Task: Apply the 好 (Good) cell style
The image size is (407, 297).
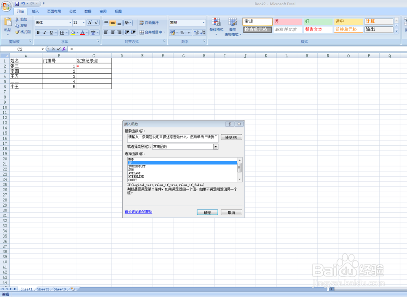Action: pyautogui.click(x=318, y=21)
